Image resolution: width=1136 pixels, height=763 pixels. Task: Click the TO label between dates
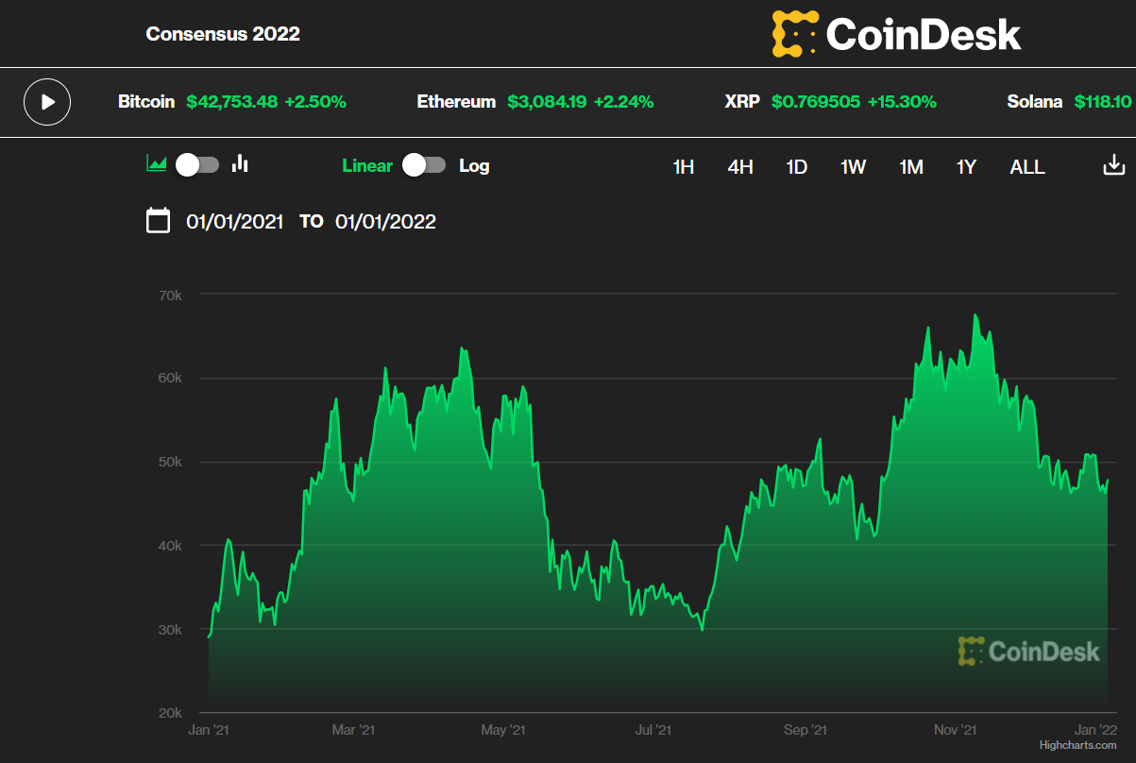tap(312, 222)
